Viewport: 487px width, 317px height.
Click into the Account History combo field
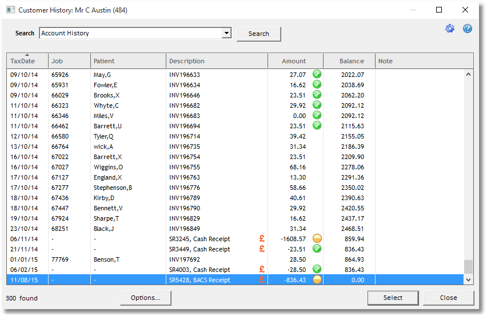coord(130,33)
